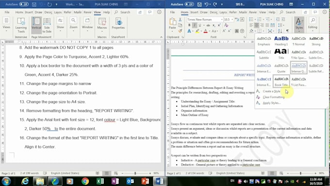Click the Decrease Font Size icon
Image resolution: width=330 pixels, height=186 pixels.
coord(230,31)
